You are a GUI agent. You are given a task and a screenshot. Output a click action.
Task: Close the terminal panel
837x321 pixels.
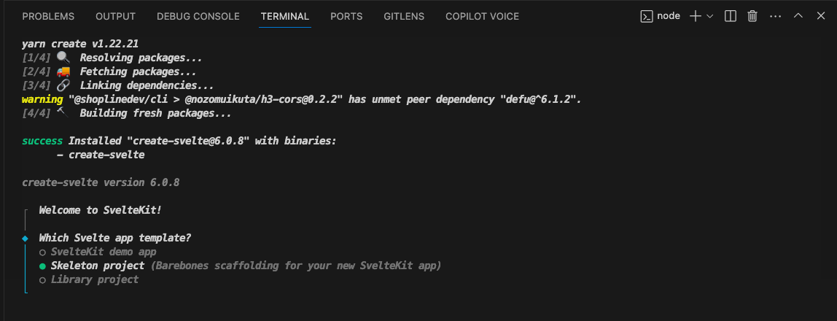(821, 16)
